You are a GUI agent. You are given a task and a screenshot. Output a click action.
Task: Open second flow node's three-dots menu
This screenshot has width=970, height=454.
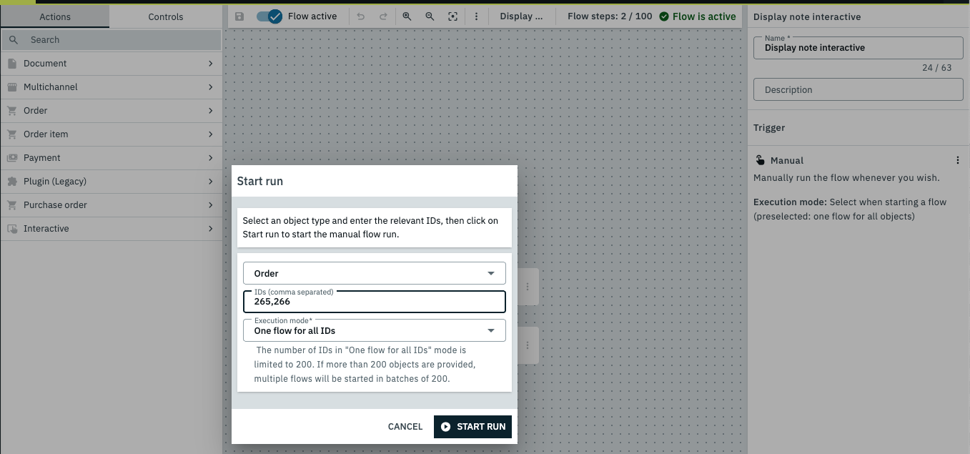coord(528,345)
